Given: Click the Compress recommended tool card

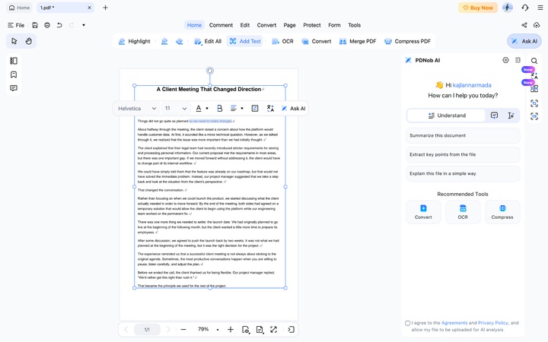Looking at the screenshot, I should 502,212.
